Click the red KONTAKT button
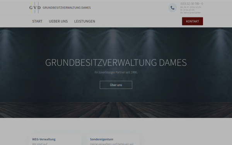232x145 pixels. tap(193, 21)
